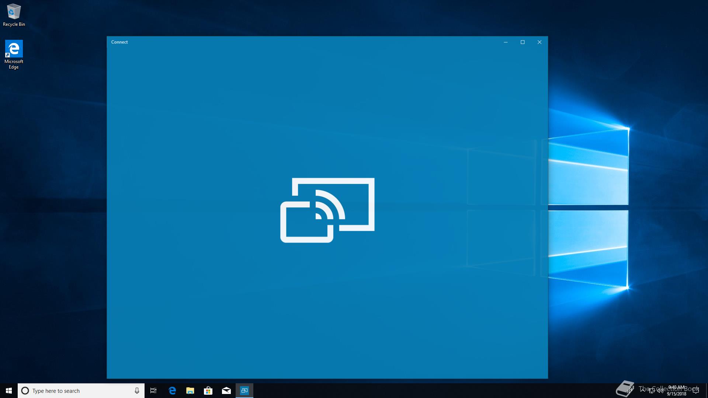Expand hidden system tray icons
The image size is (708, 398).
[643, 390]
